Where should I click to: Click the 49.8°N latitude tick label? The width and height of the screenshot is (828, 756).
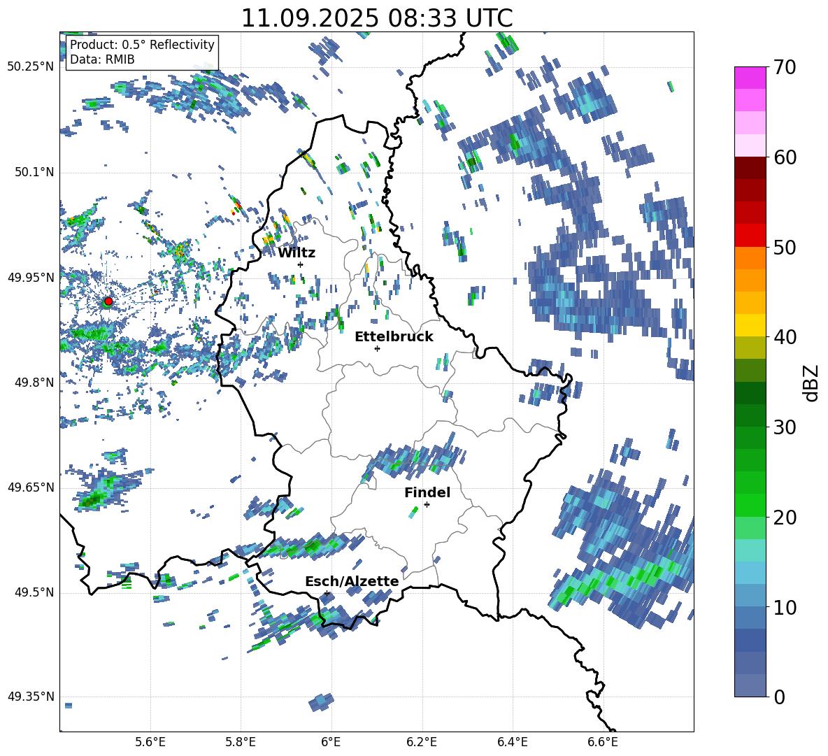point(34,383)
